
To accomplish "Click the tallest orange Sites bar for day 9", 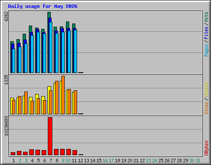I will pos(63,95).
